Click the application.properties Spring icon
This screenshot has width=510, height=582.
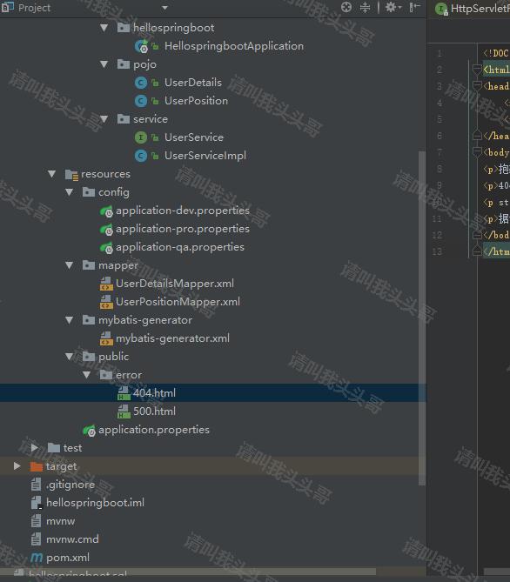coord(89,430)
